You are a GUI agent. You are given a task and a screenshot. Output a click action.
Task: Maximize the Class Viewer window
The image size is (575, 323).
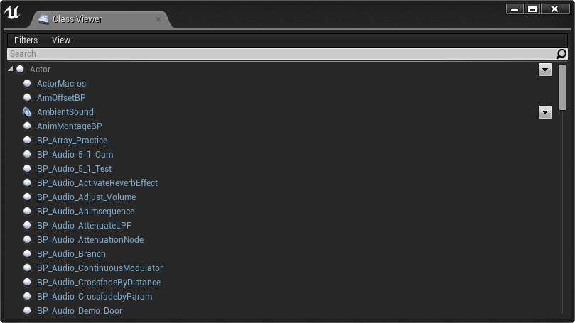tap(532, 9)
